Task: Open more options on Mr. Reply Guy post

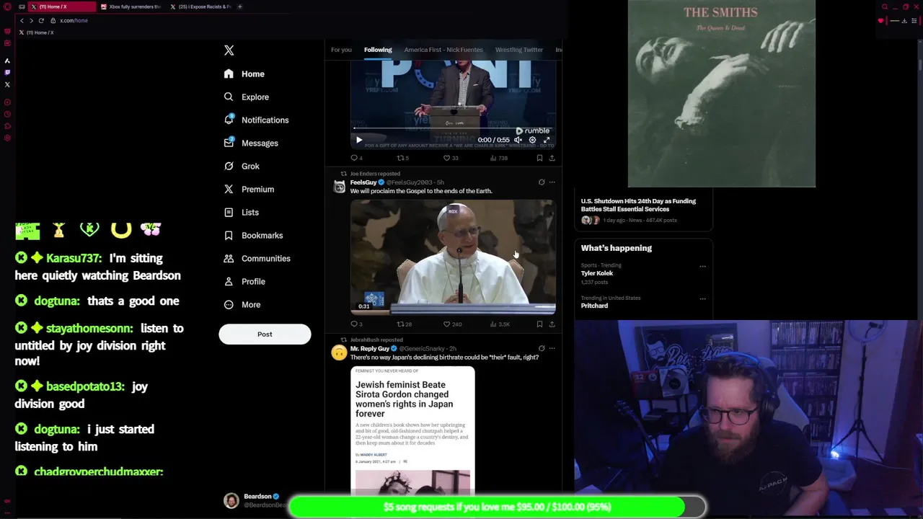Action: [552, 349]
